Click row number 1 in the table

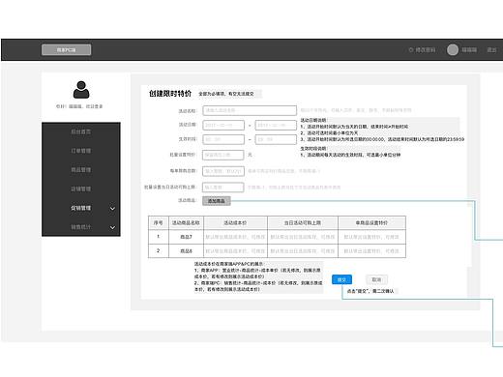coord(158,237)
